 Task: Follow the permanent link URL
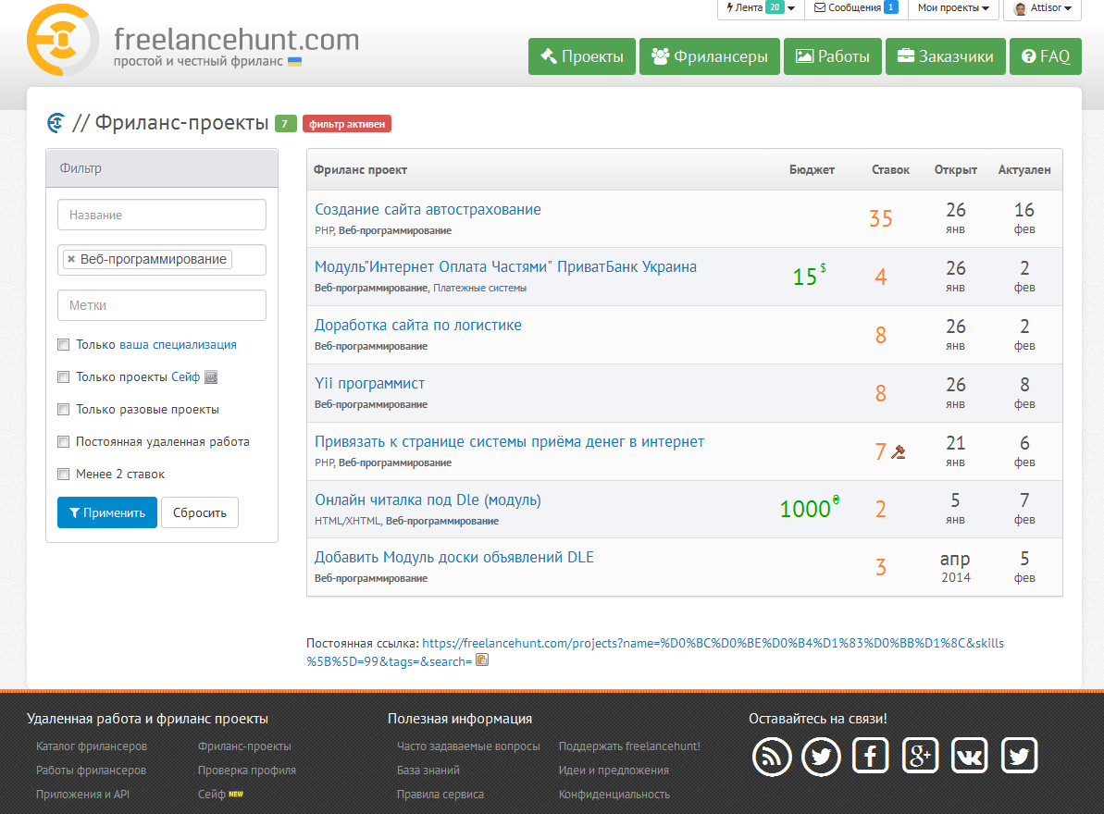click(655, 652)
